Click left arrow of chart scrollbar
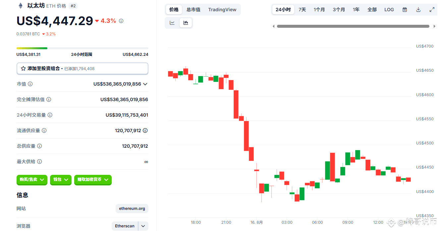 point(273,26)
